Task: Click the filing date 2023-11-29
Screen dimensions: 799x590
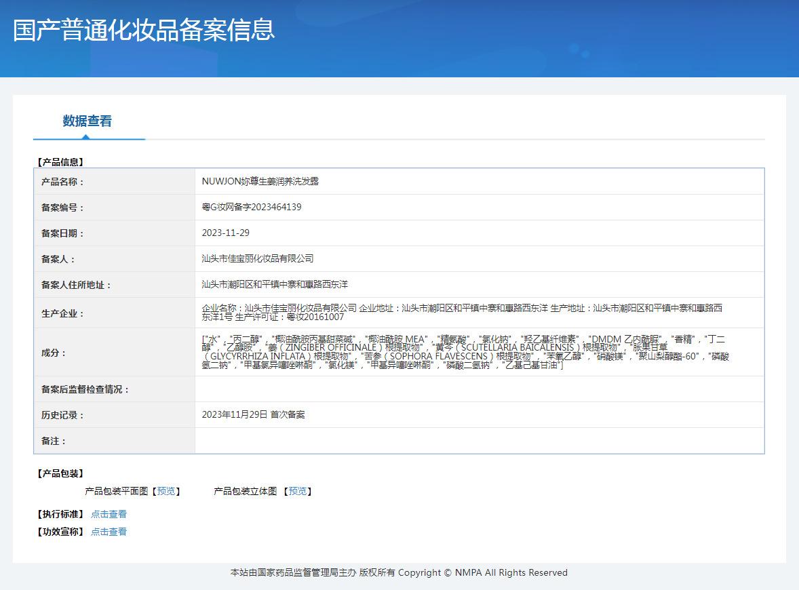Action: point(225,233)
